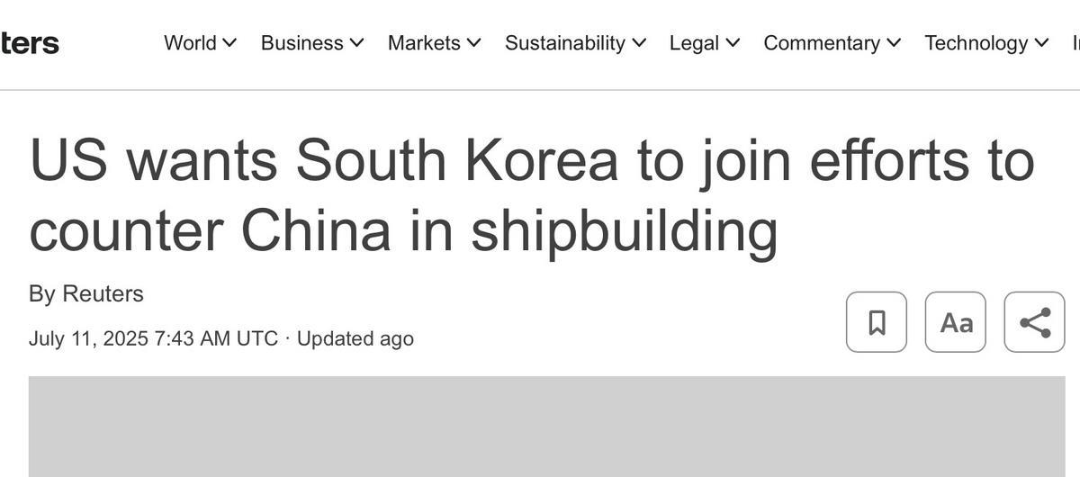This screenshot has width=1080, height=477.
Task: Expand the chevron beside World
Action: (x=229, y=43)
